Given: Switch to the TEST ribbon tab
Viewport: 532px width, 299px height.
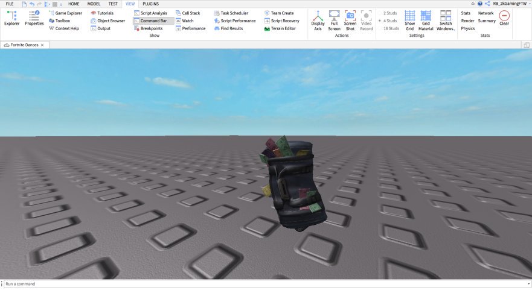Looking at the screenshot, I should click(113, 4).
